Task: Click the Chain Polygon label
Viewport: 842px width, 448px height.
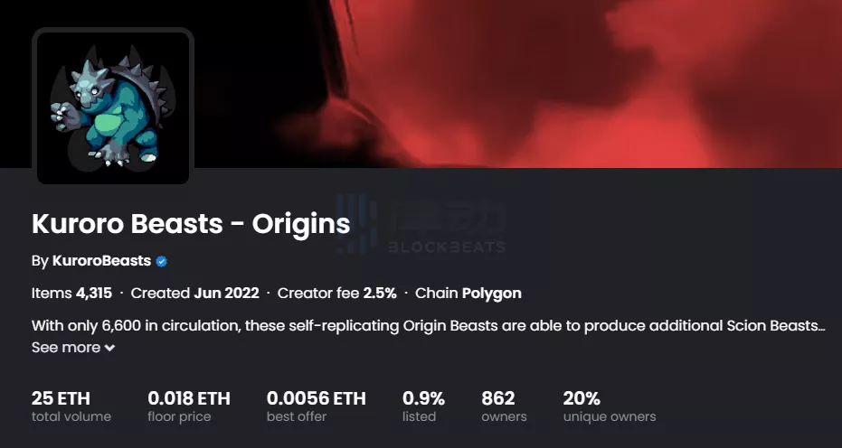Action: point(468,294)
